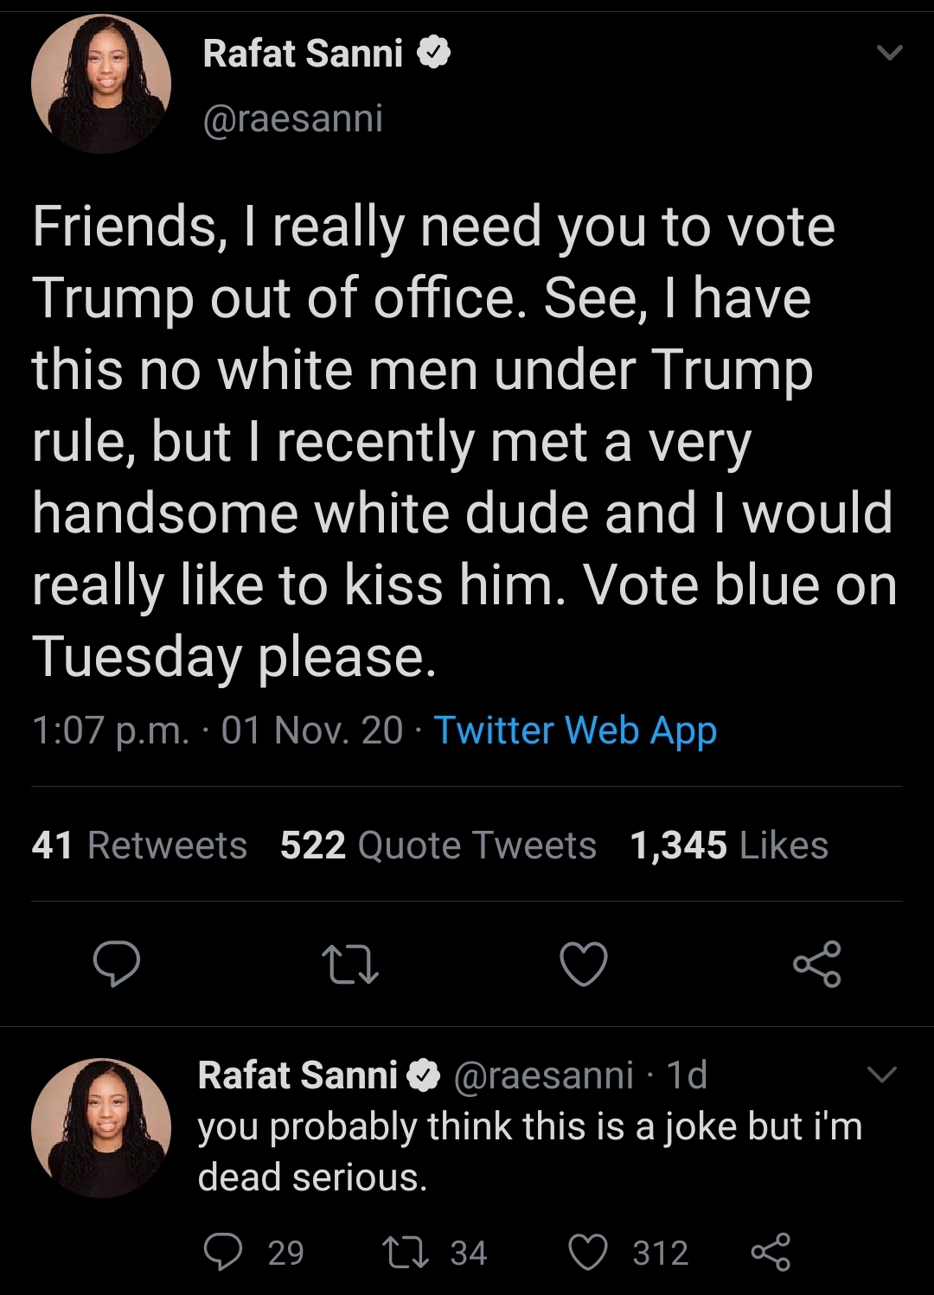Open Rafat Sanni name in the reply
This screenshot has height=1295, width=934.
click(297, 1075)
